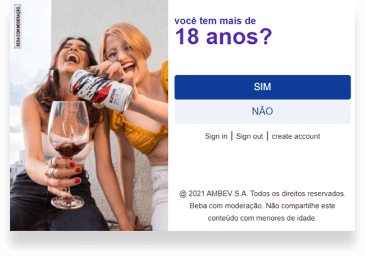
Task: Open the create account link
Action: (x=296, y=136)
